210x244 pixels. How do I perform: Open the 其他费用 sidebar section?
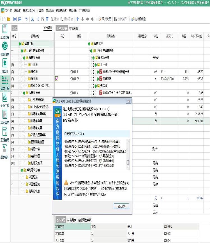[x=5, y=117]
